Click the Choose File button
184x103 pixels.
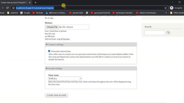coord(52,27)
